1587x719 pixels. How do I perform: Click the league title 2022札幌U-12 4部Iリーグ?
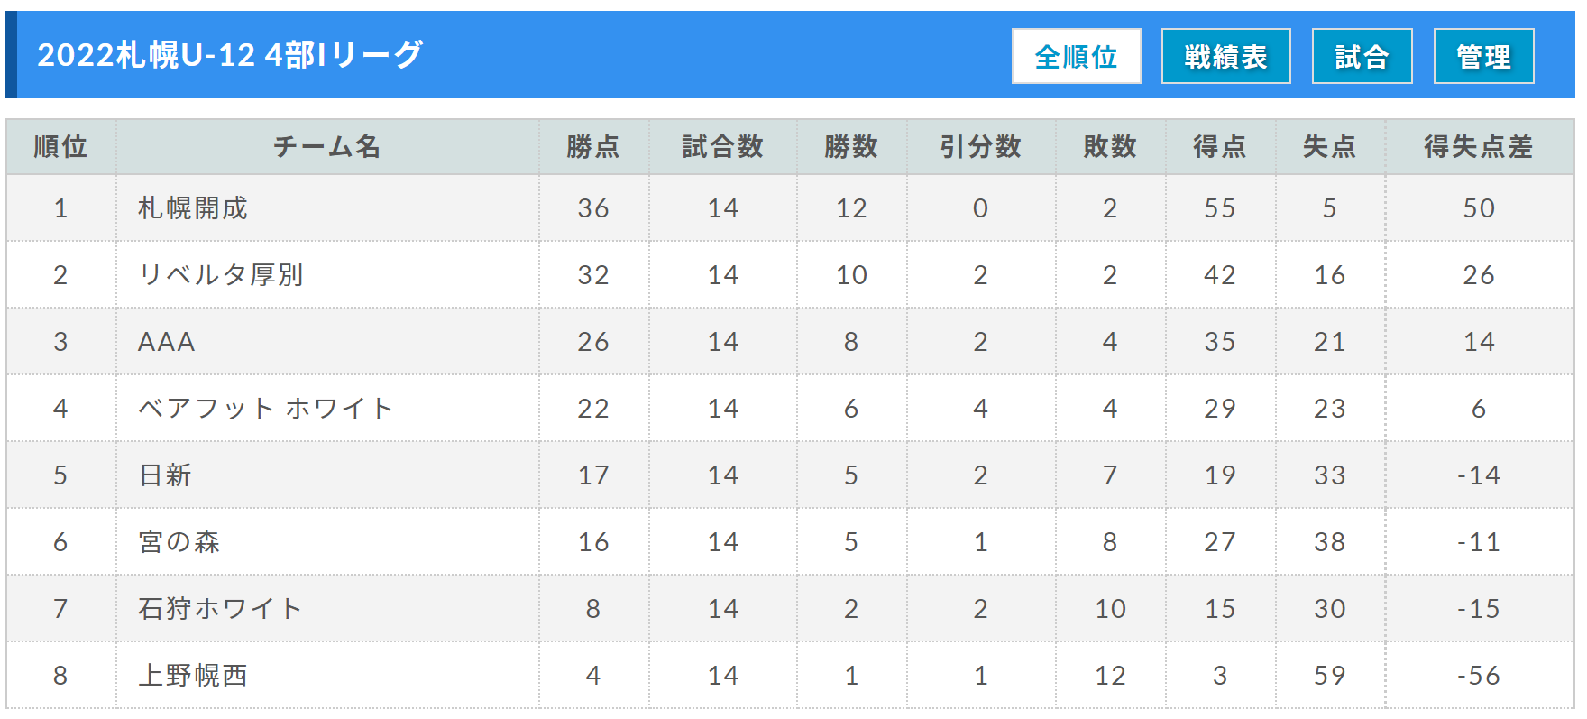pos(230,55)
